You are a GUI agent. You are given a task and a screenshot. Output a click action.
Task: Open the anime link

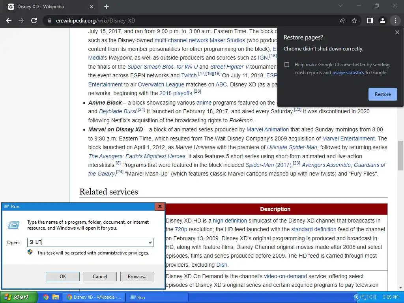click(204, 103)
